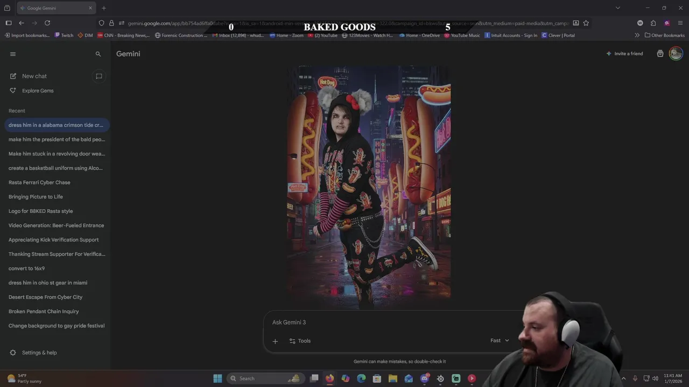The width and height of the screenshot is (689, 387).
Task: Open chat 'Video Generation: Beer-Fueled Entrance'
Action: pos(57,225)
